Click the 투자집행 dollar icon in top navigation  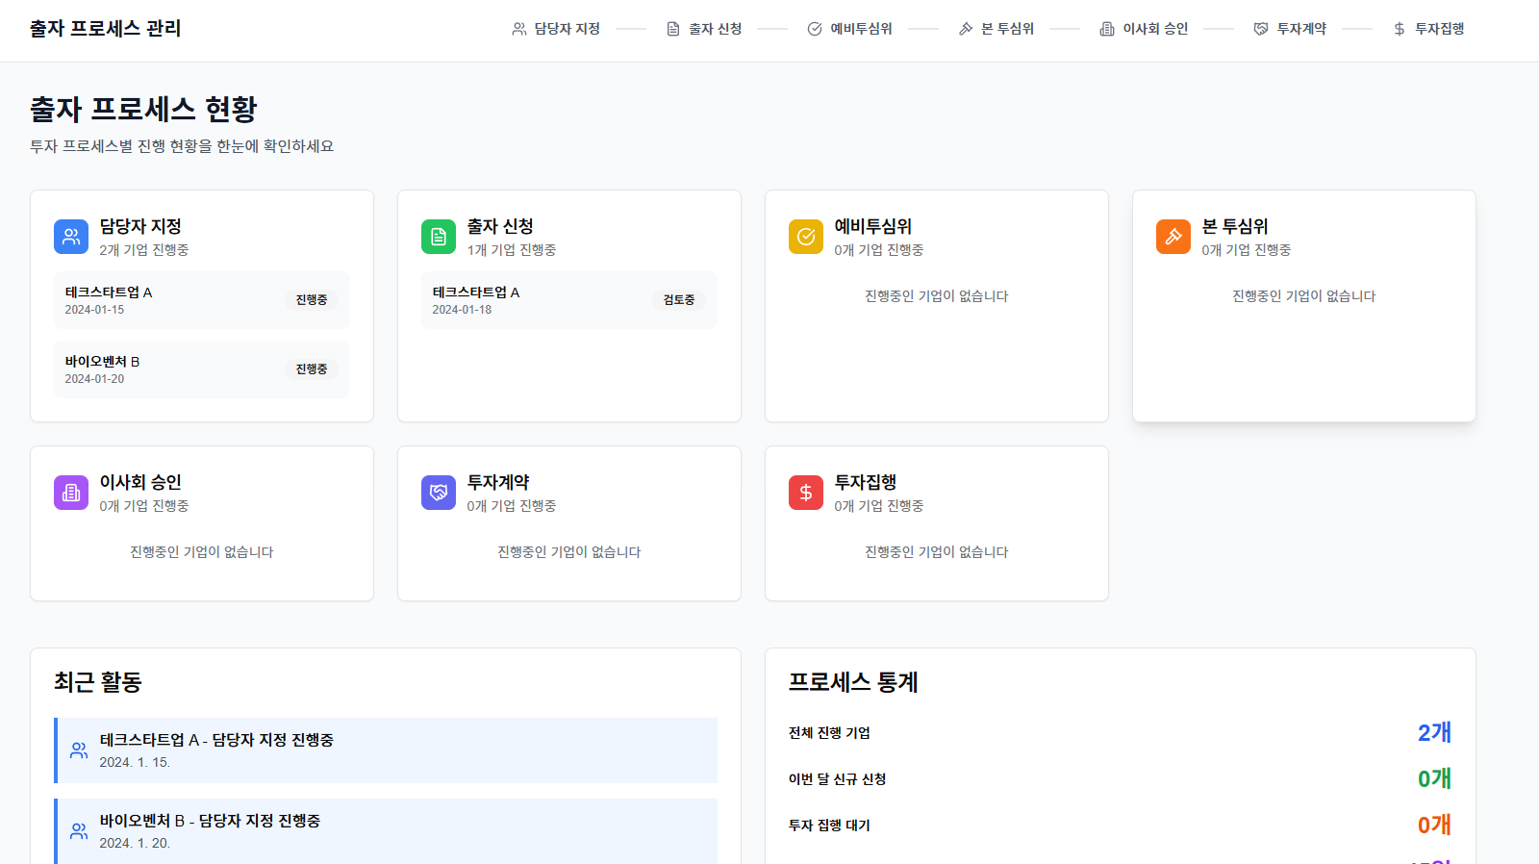[x=1400, y=29]
